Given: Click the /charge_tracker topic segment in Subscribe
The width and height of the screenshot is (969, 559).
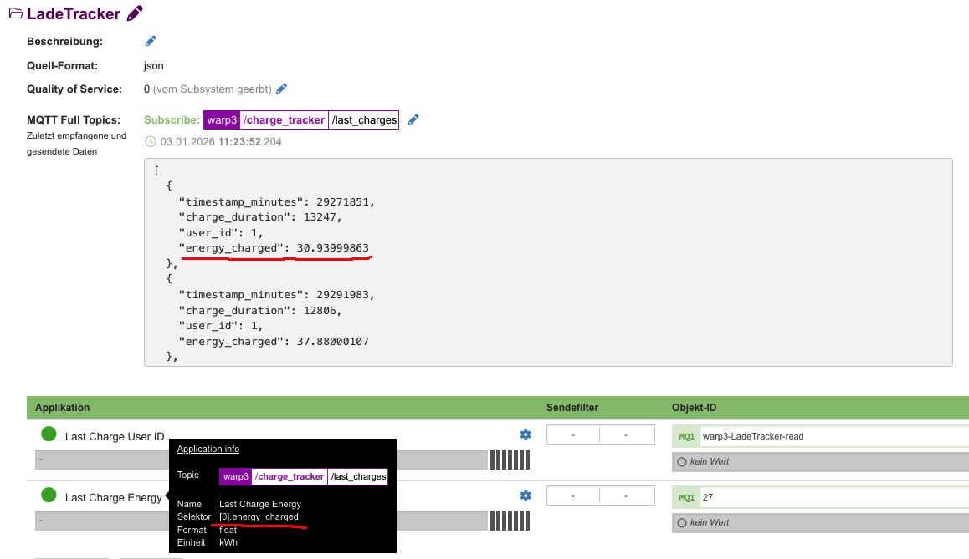Looking at the screenshot, I should click(284, 120).
